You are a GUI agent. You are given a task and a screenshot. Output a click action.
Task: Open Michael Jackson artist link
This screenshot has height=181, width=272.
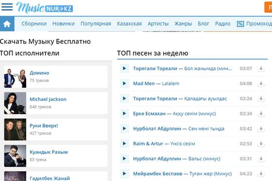point(48,99)
